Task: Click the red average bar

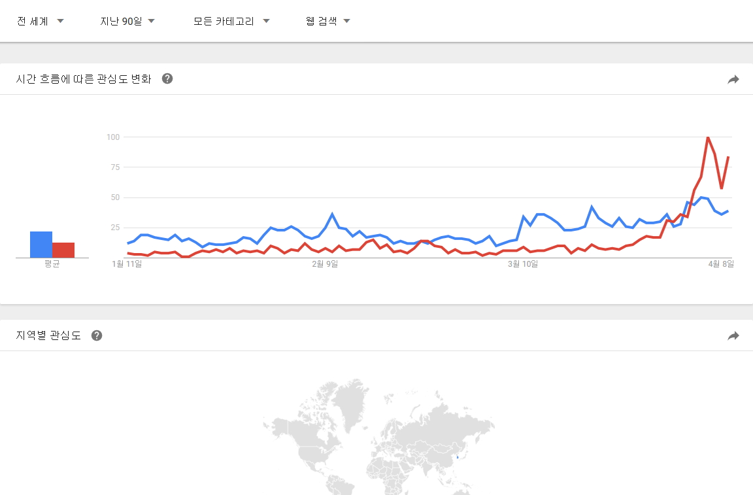Action: coord(63,250)
